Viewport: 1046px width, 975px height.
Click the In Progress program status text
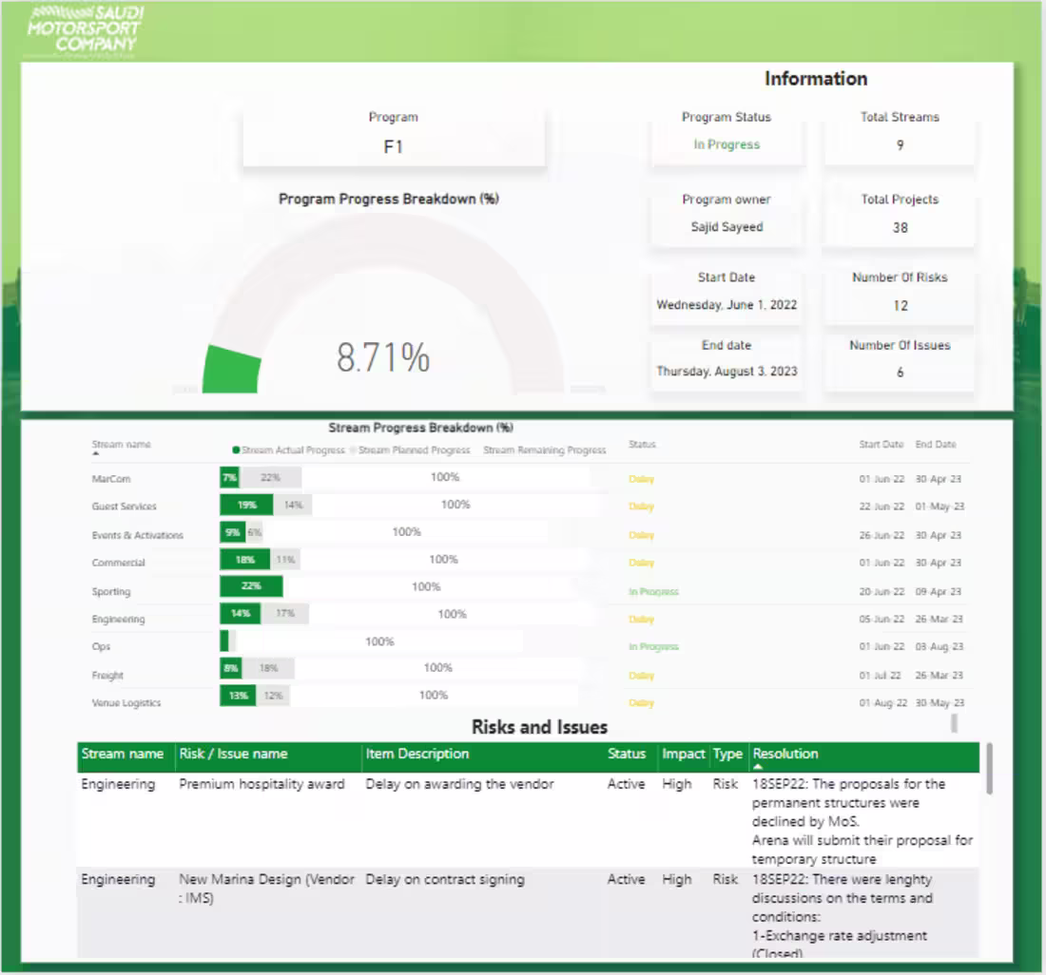point(727,144)
